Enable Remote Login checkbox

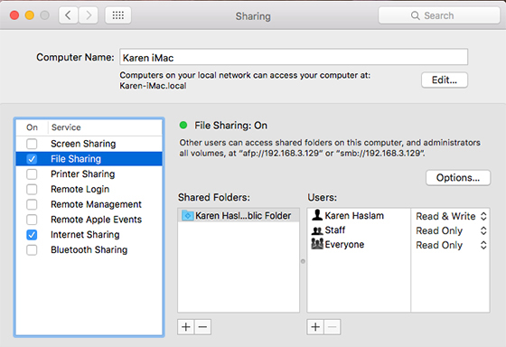click(32, 189)
